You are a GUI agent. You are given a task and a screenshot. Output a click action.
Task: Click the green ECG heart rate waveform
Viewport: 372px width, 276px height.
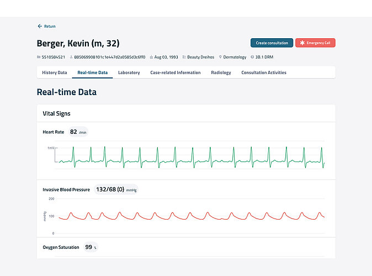[x=192, y=158]
